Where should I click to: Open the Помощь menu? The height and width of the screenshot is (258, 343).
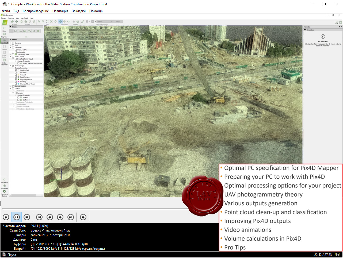96,11
